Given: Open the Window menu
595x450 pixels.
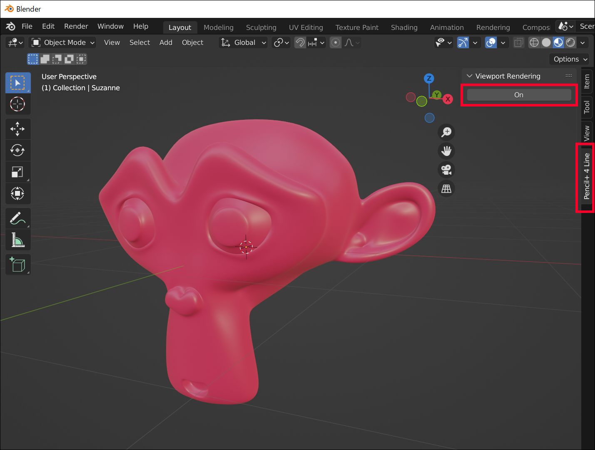Looking at the screenshot, I should 110,26.
